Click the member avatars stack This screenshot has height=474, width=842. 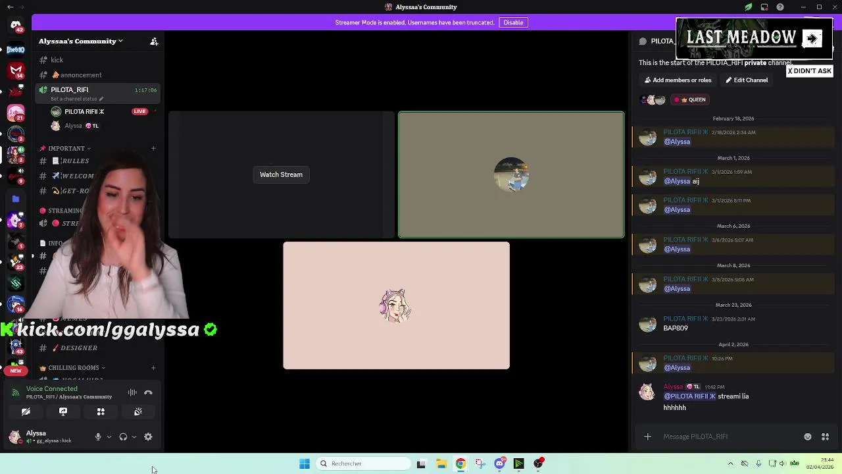point(654,100)
